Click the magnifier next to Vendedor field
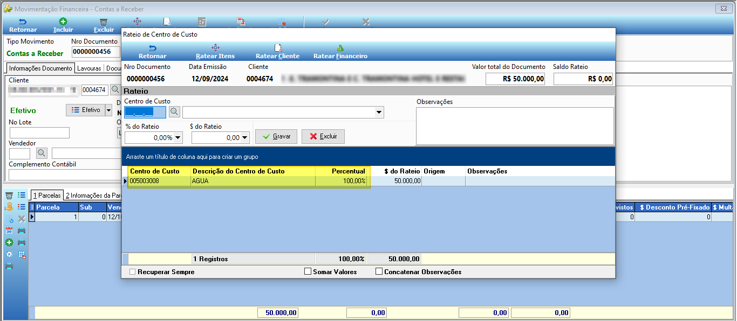 coord(42,153)
